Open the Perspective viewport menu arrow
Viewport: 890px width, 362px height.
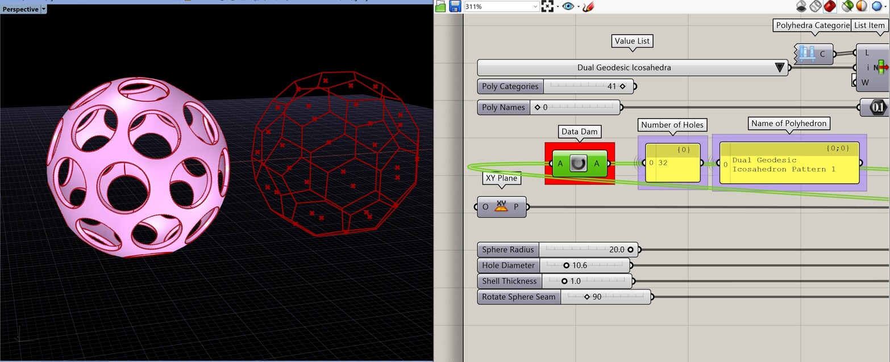44,9
